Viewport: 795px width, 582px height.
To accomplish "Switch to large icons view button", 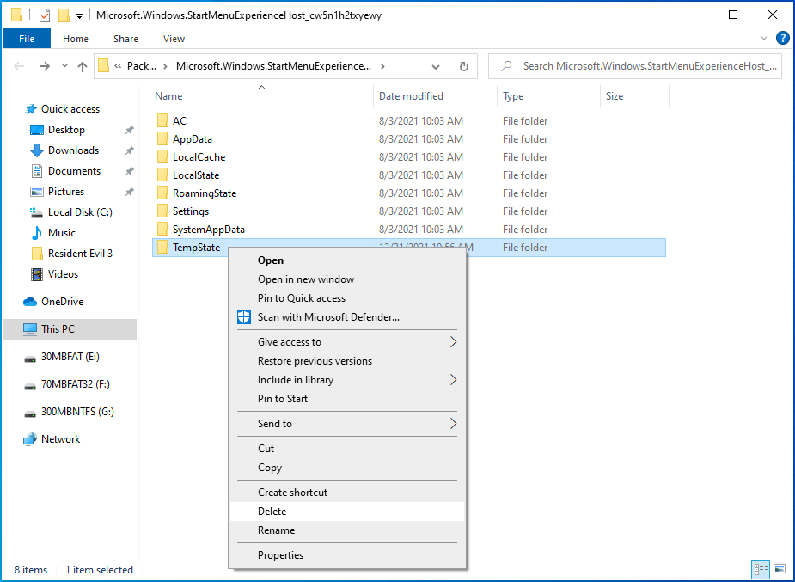I will pos(779,569).
